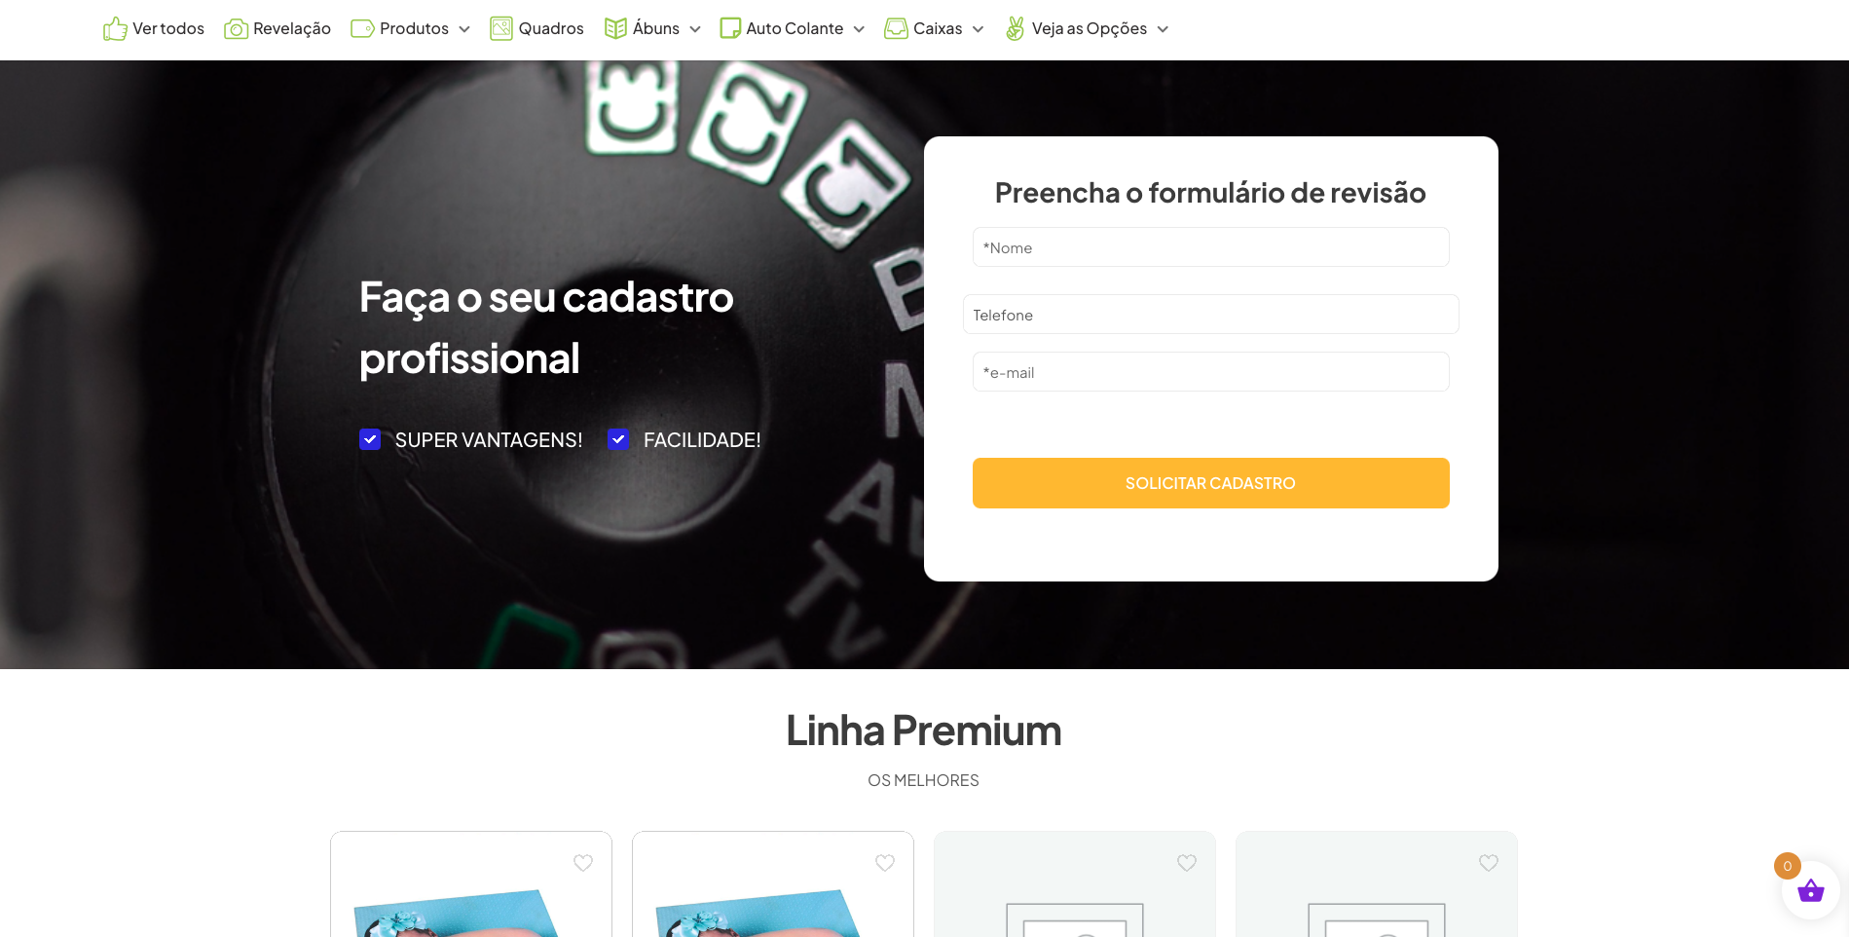Click the orange cart count badge
This screenshot has height=937, width=1849.
[1788, 866]
